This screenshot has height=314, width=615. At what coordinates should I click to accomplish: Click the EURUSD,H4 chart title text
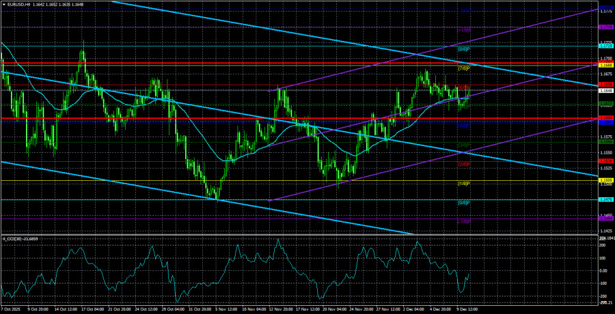[x=20, y=4]
